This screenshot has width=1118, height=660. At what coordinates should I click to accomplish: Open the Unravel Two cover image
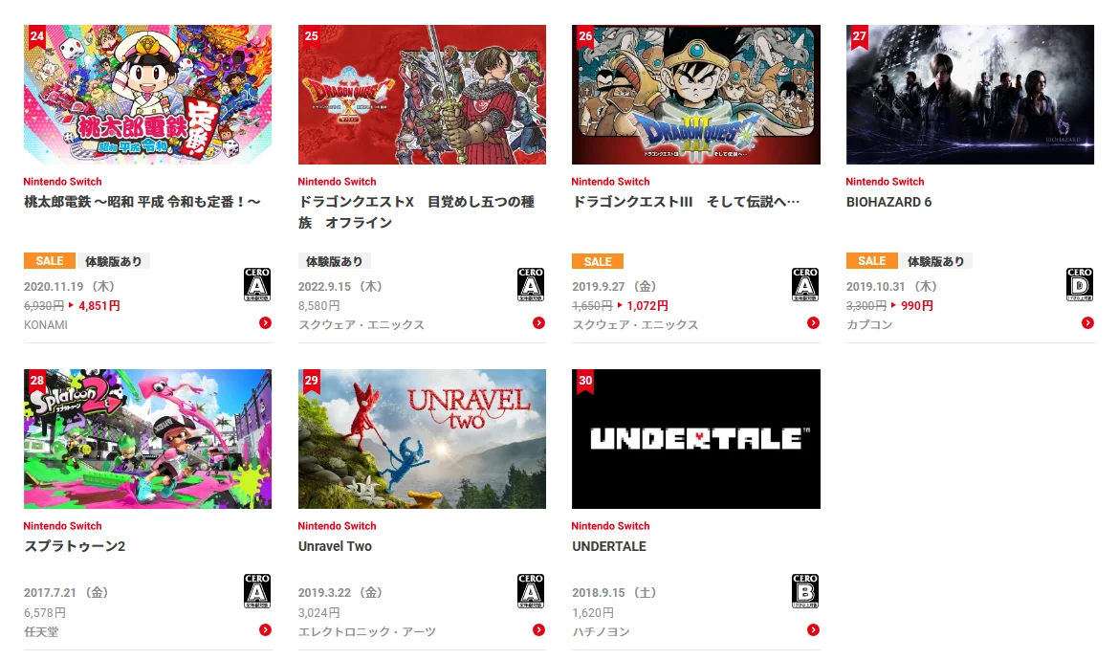click(x=422, y=439)
